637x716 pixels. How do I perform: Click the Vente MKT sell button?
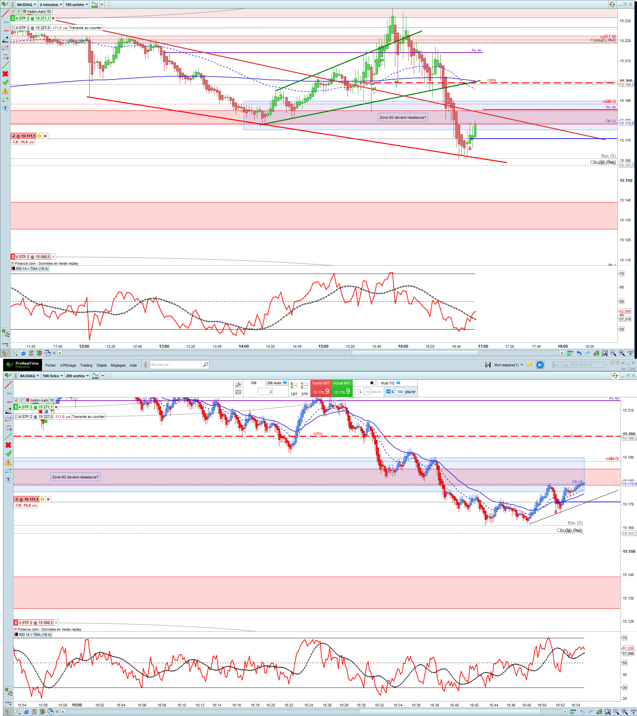pos(321,388)
